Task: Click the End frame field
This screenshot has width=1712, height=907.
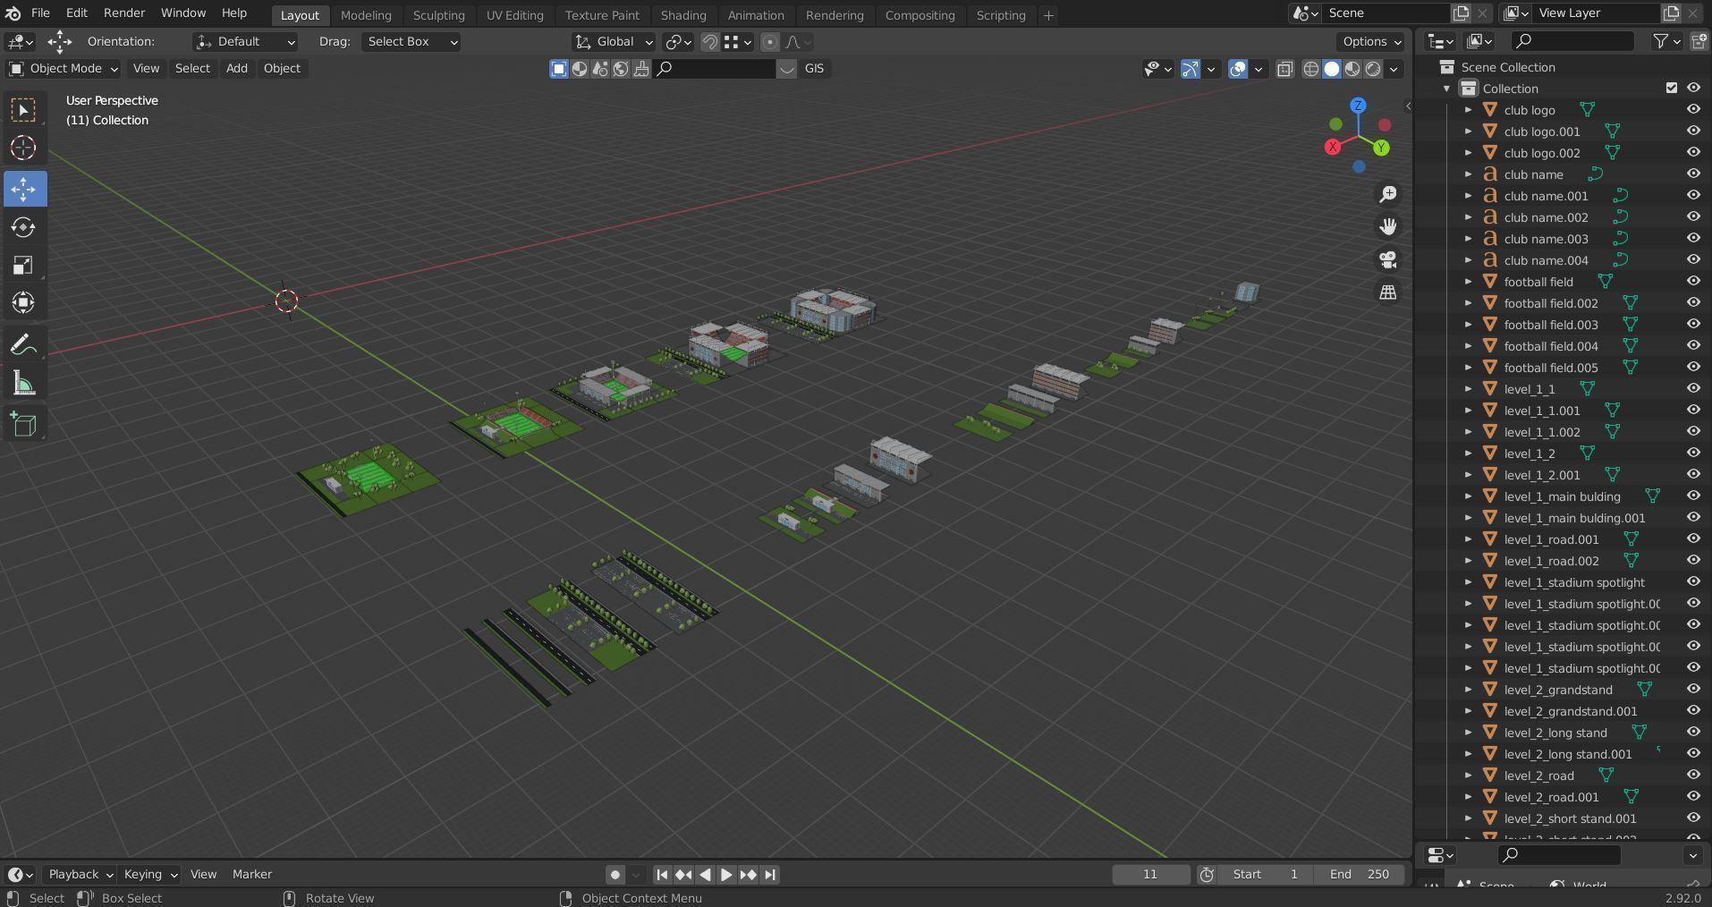Action: click(1359, 875)
